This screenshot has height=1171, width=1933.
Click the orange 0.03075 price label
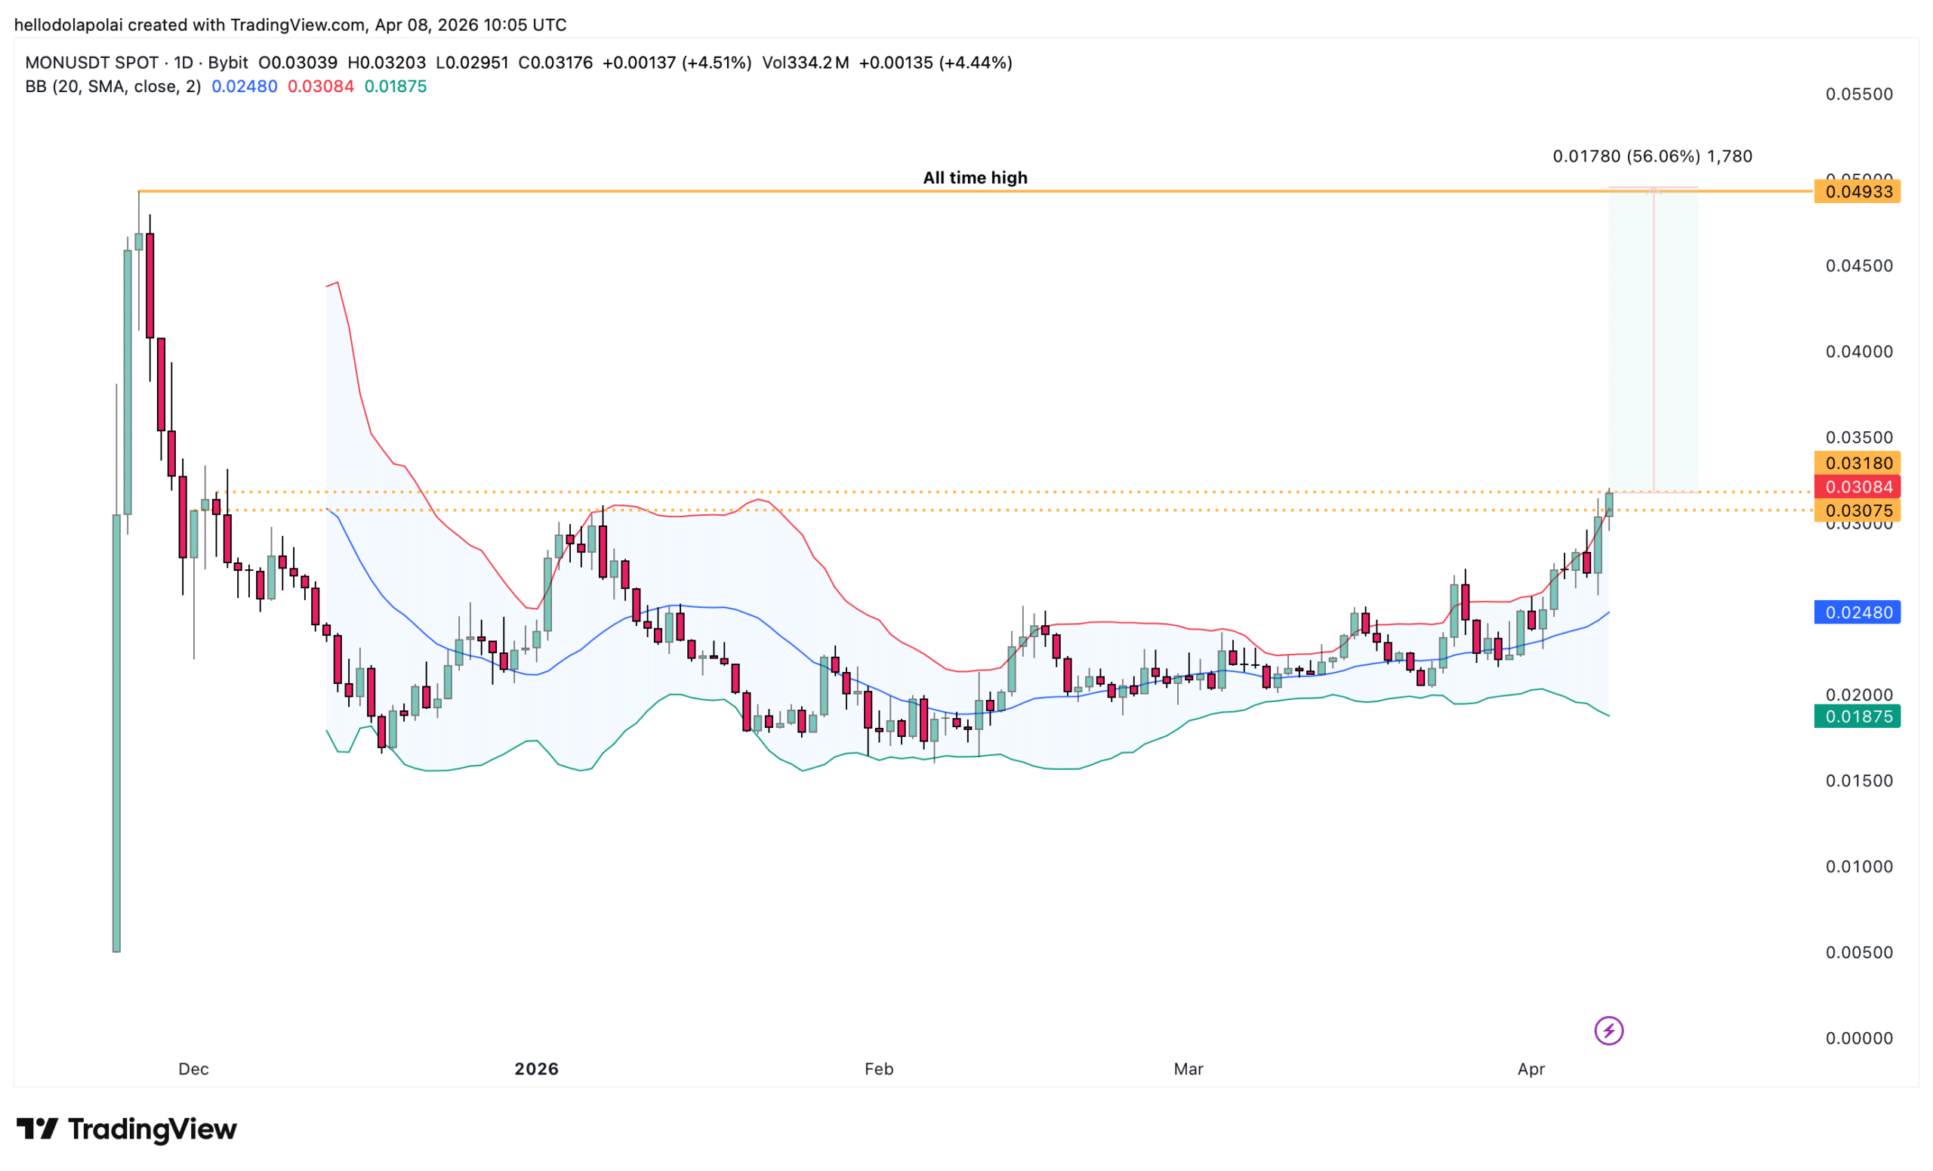pos(1857,510)
